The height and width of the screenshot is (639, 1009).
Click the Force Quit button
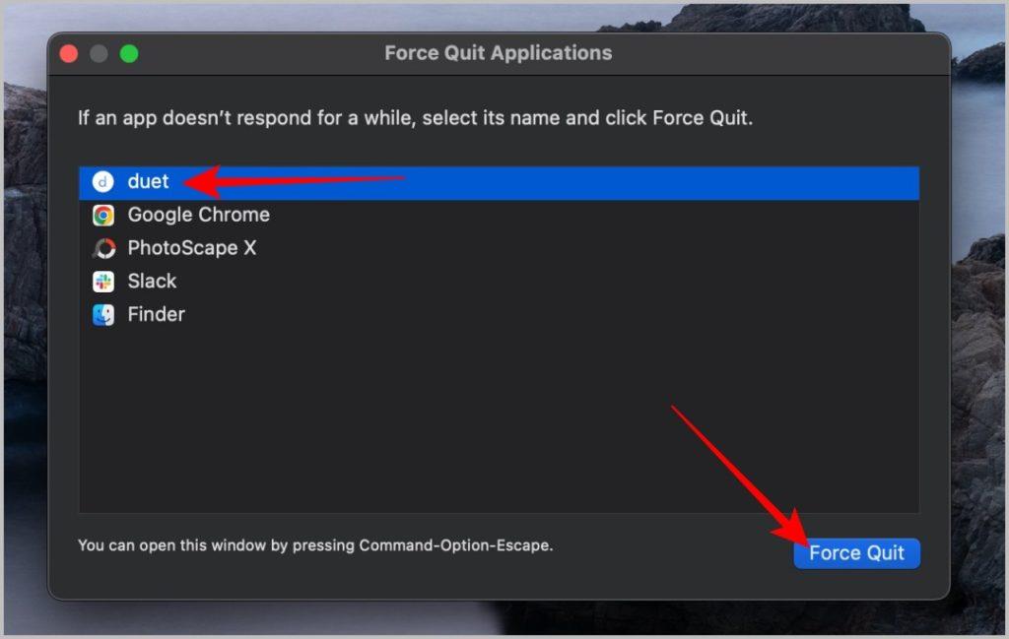(856, 553)
